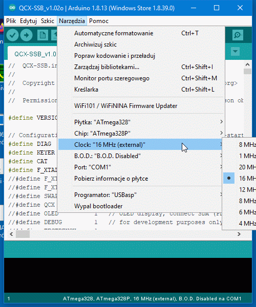Click the Upload arrow toolbar icon
The height and width of the screenshot is (307, 256).
pyautogui.click(x=27, y=35)
